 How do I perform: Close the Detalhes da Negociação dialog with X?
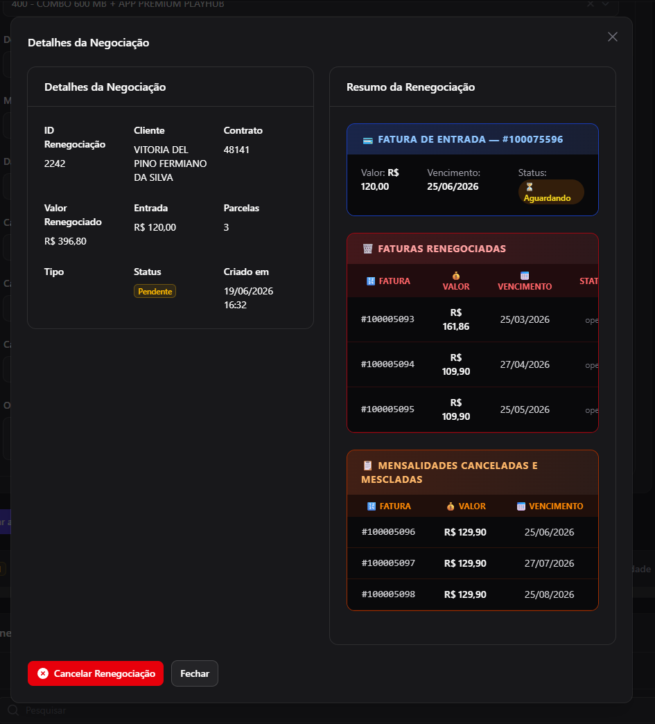(613, 37)
